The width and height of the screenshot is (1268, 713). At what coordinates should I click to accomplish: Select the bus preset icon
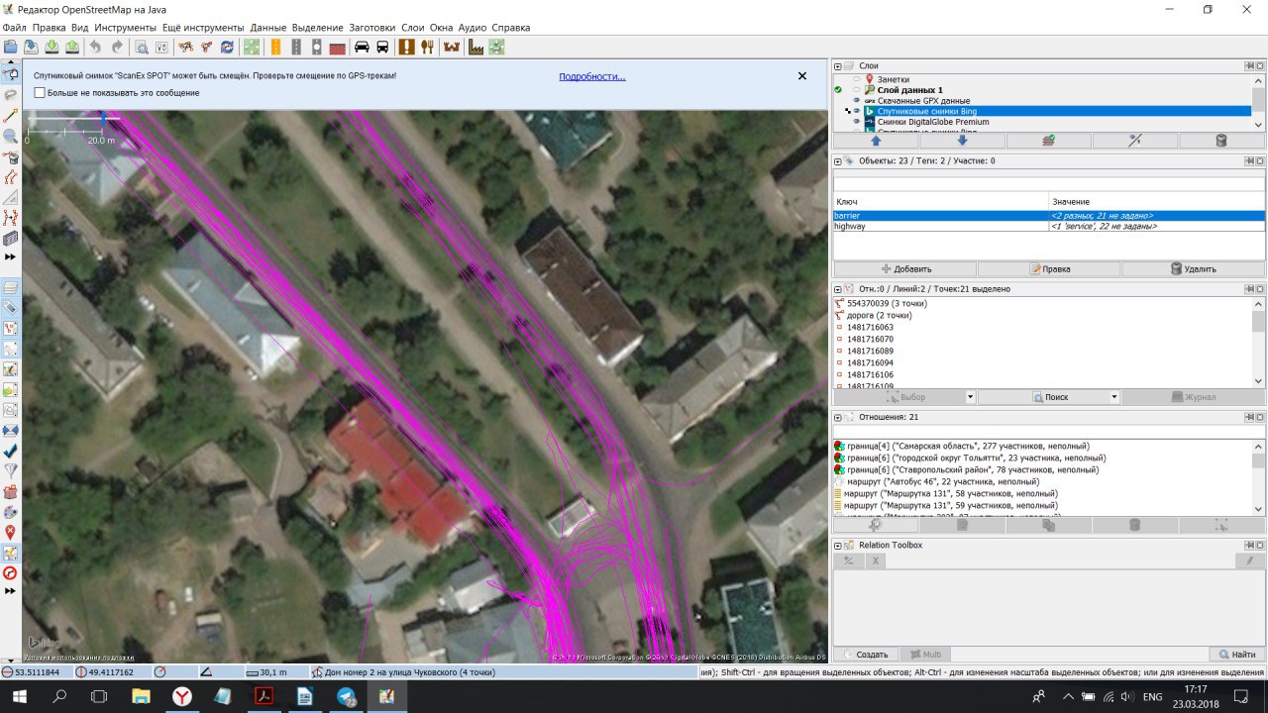(382, 47)
